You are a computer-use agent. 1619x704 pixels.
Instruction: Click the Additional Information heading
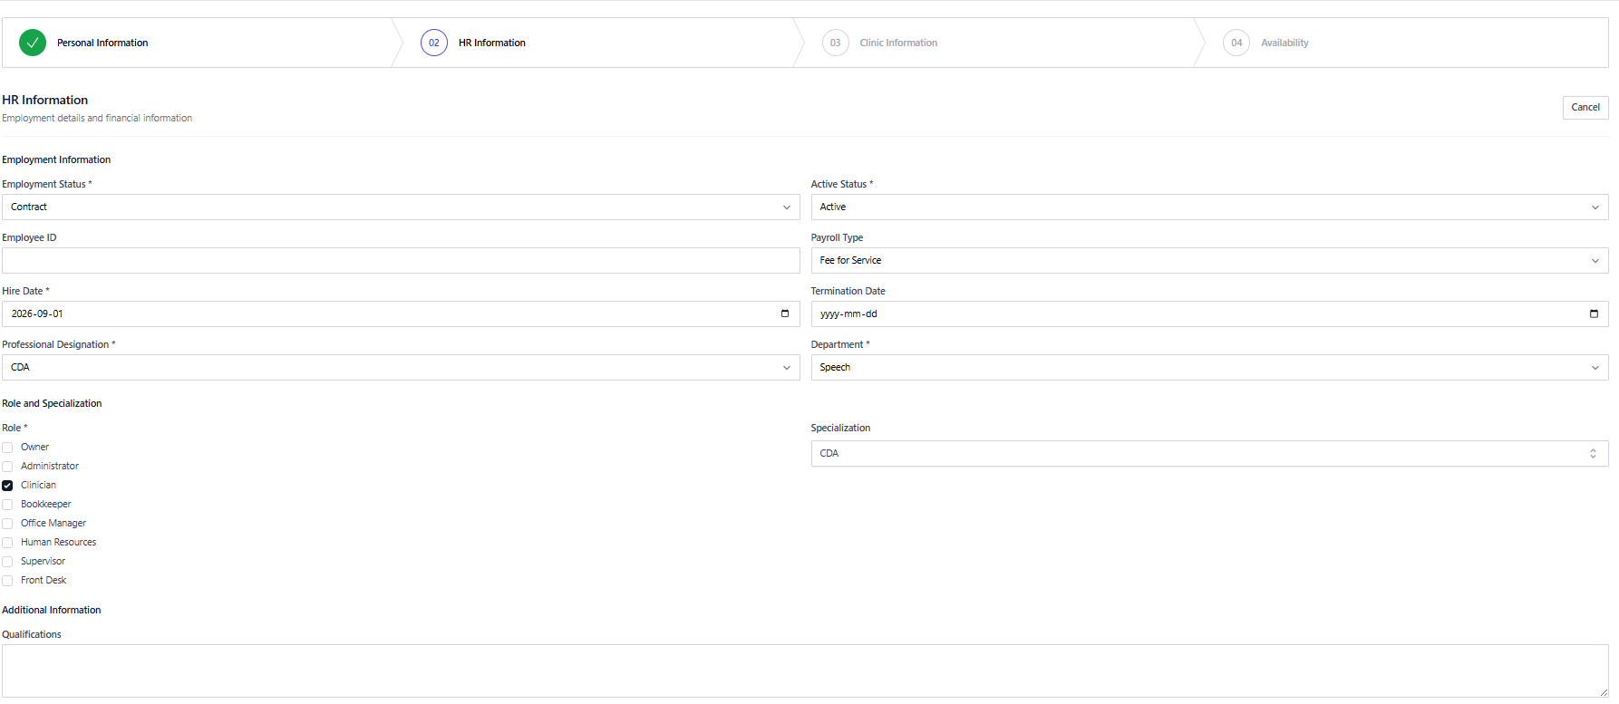click(x=52, y=610)
